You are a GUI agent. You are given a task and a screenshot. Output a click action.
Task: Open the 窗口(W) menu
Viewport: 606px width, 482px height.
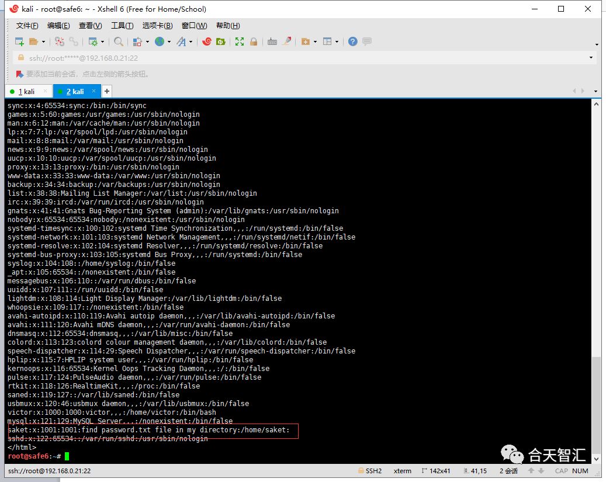[x=194, y=26]
